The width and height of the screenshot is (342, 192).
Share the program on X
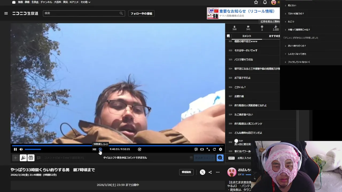pos(203,172)
